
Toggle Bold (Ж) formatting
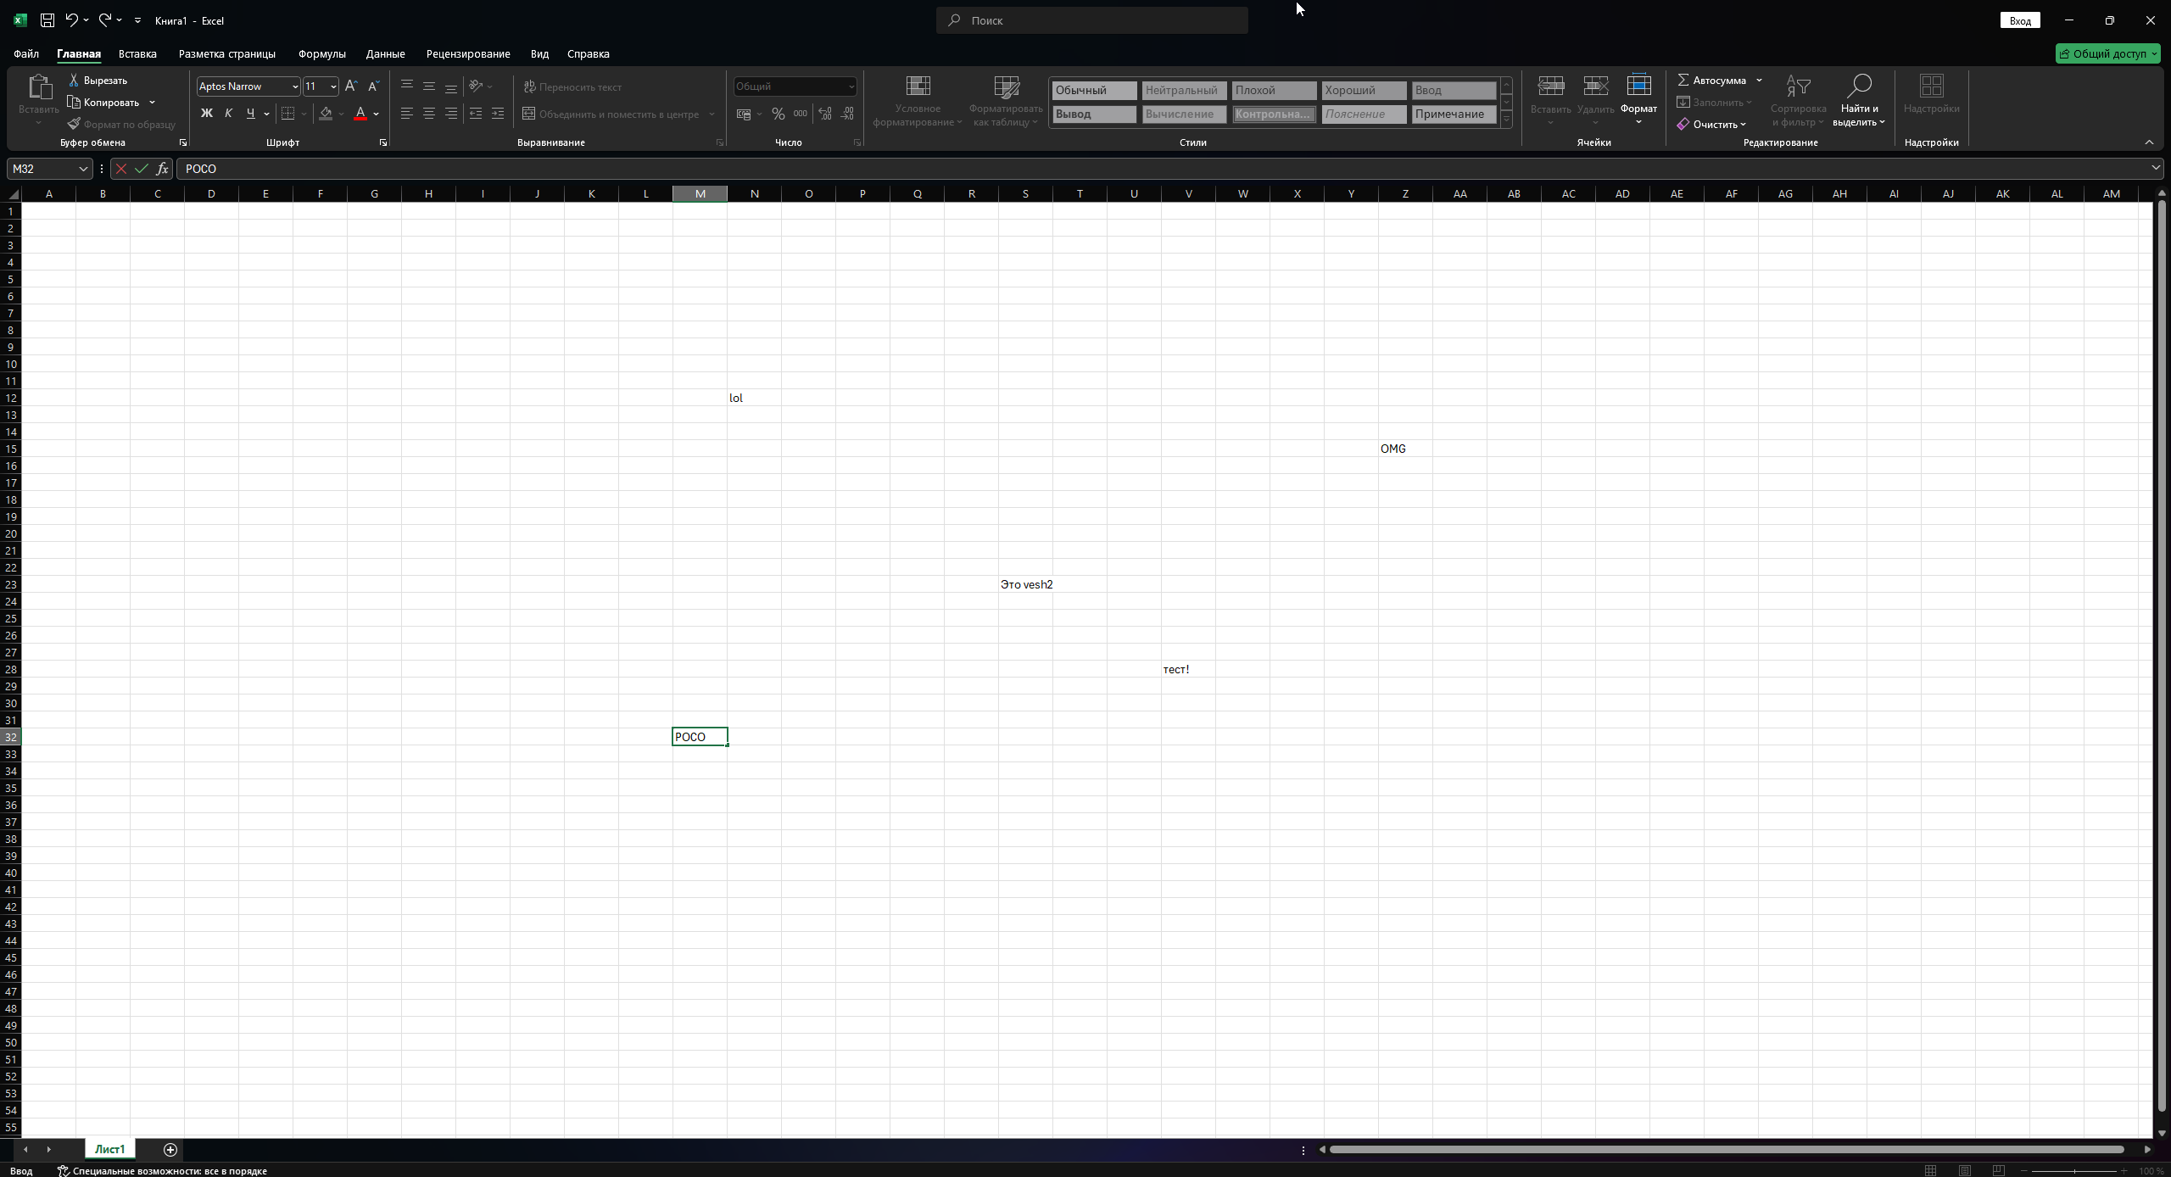206,114
